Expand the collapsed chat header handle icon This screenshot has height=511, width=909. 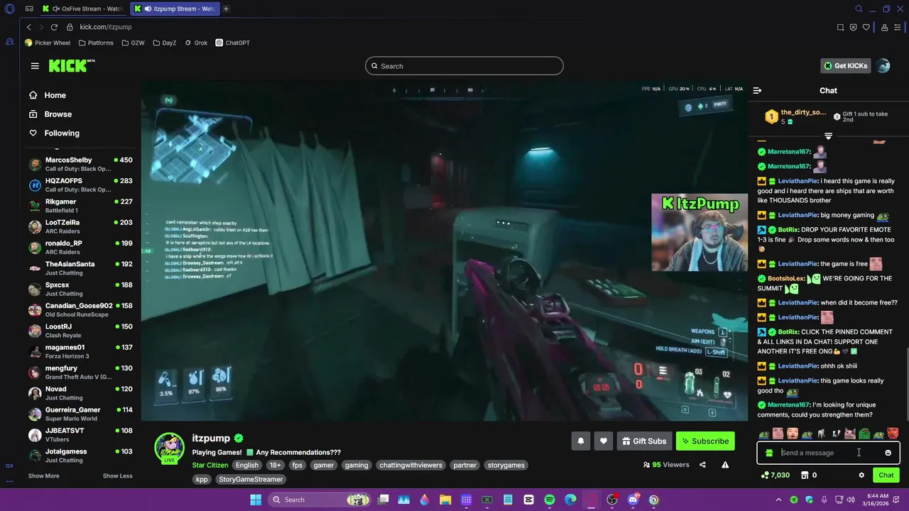tap(828, 136)
